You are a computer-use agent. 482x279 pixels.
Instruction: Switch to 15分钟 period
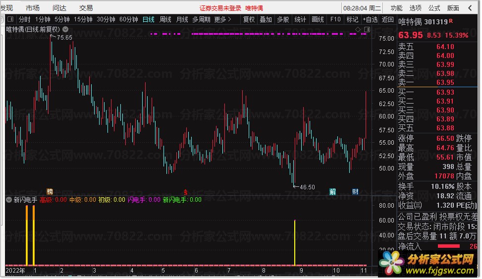point(83,20)
